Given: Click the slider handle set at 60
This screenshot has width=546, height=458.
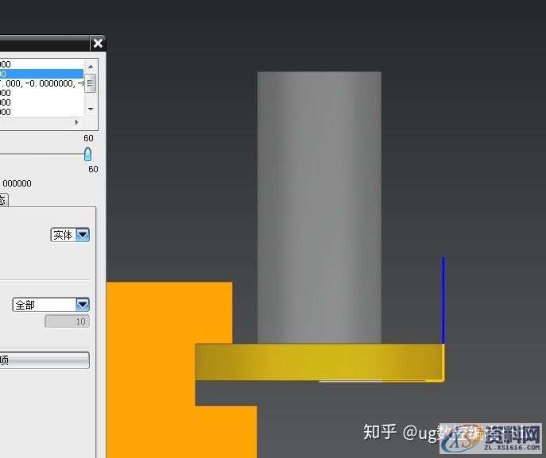Looking at the screenshot, I should coord(87,154).
